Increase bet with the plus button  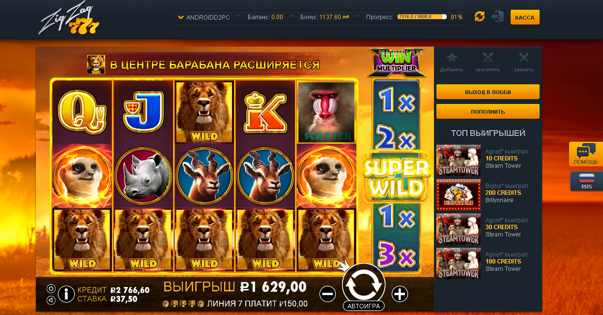[x=400, y=294]
